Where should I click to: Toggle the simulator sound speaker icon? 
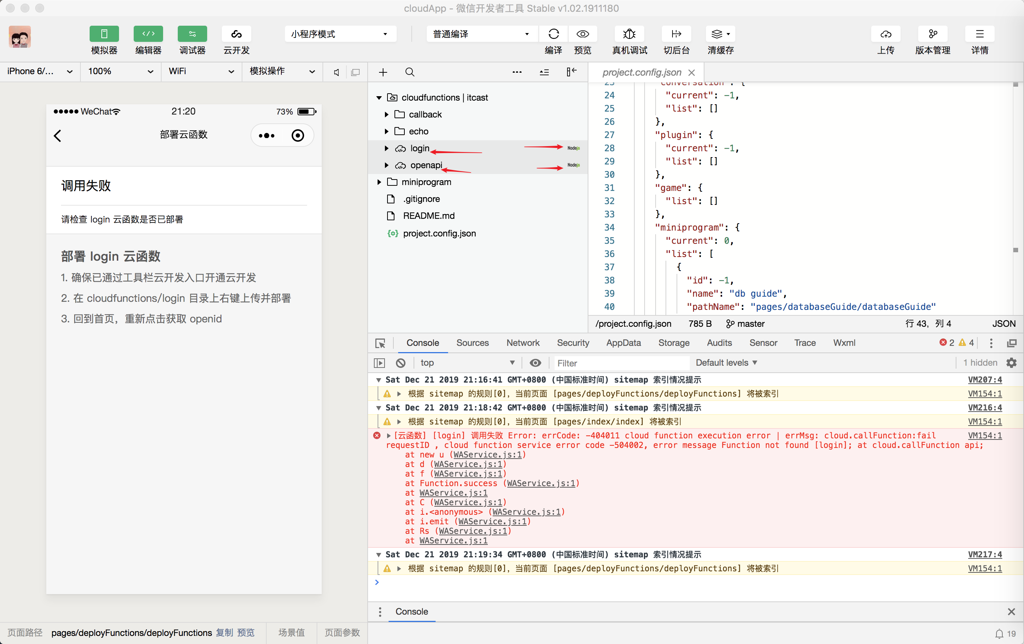[336, 72]
